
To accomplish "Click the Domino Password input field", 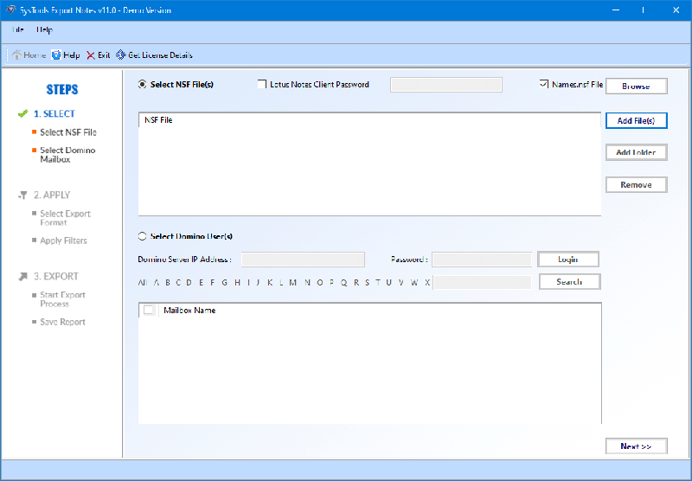I will click(x=482, y=260).
